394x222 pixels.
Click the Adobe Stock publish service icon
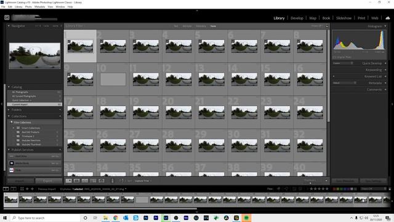12,163
